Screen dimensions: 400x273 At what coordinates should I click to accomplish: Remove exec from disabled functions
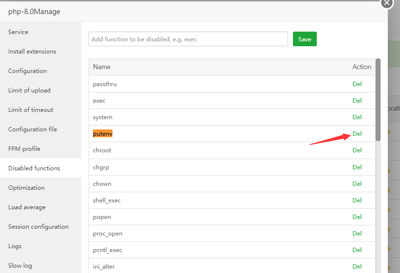point(357,101)
